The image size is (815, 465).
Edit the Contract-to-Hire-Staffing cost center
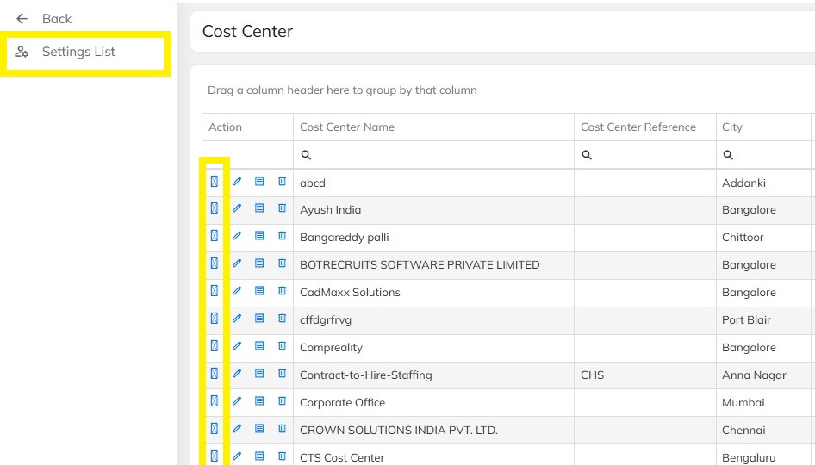click(237, 375)
